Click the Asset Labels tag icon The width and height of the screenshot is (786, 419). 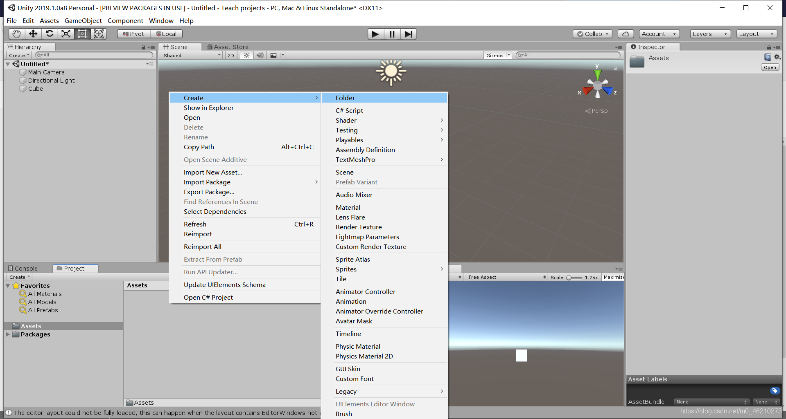coord(775,390)
